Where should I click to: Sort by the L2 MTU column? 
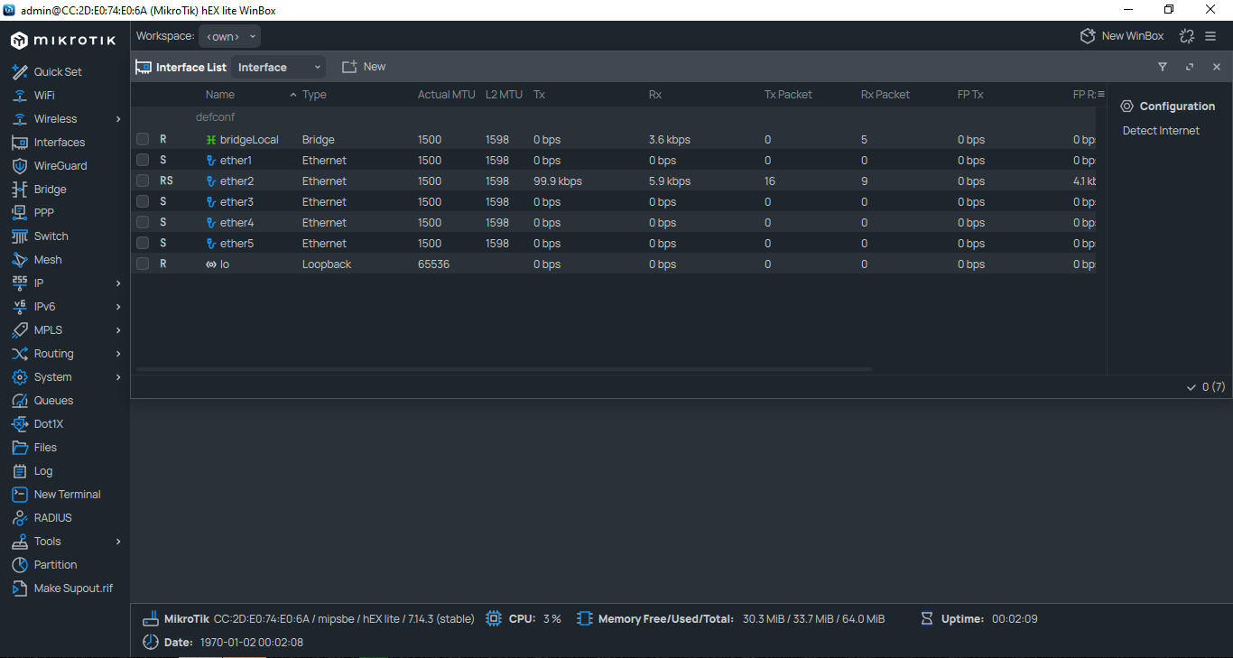(504, 94)
